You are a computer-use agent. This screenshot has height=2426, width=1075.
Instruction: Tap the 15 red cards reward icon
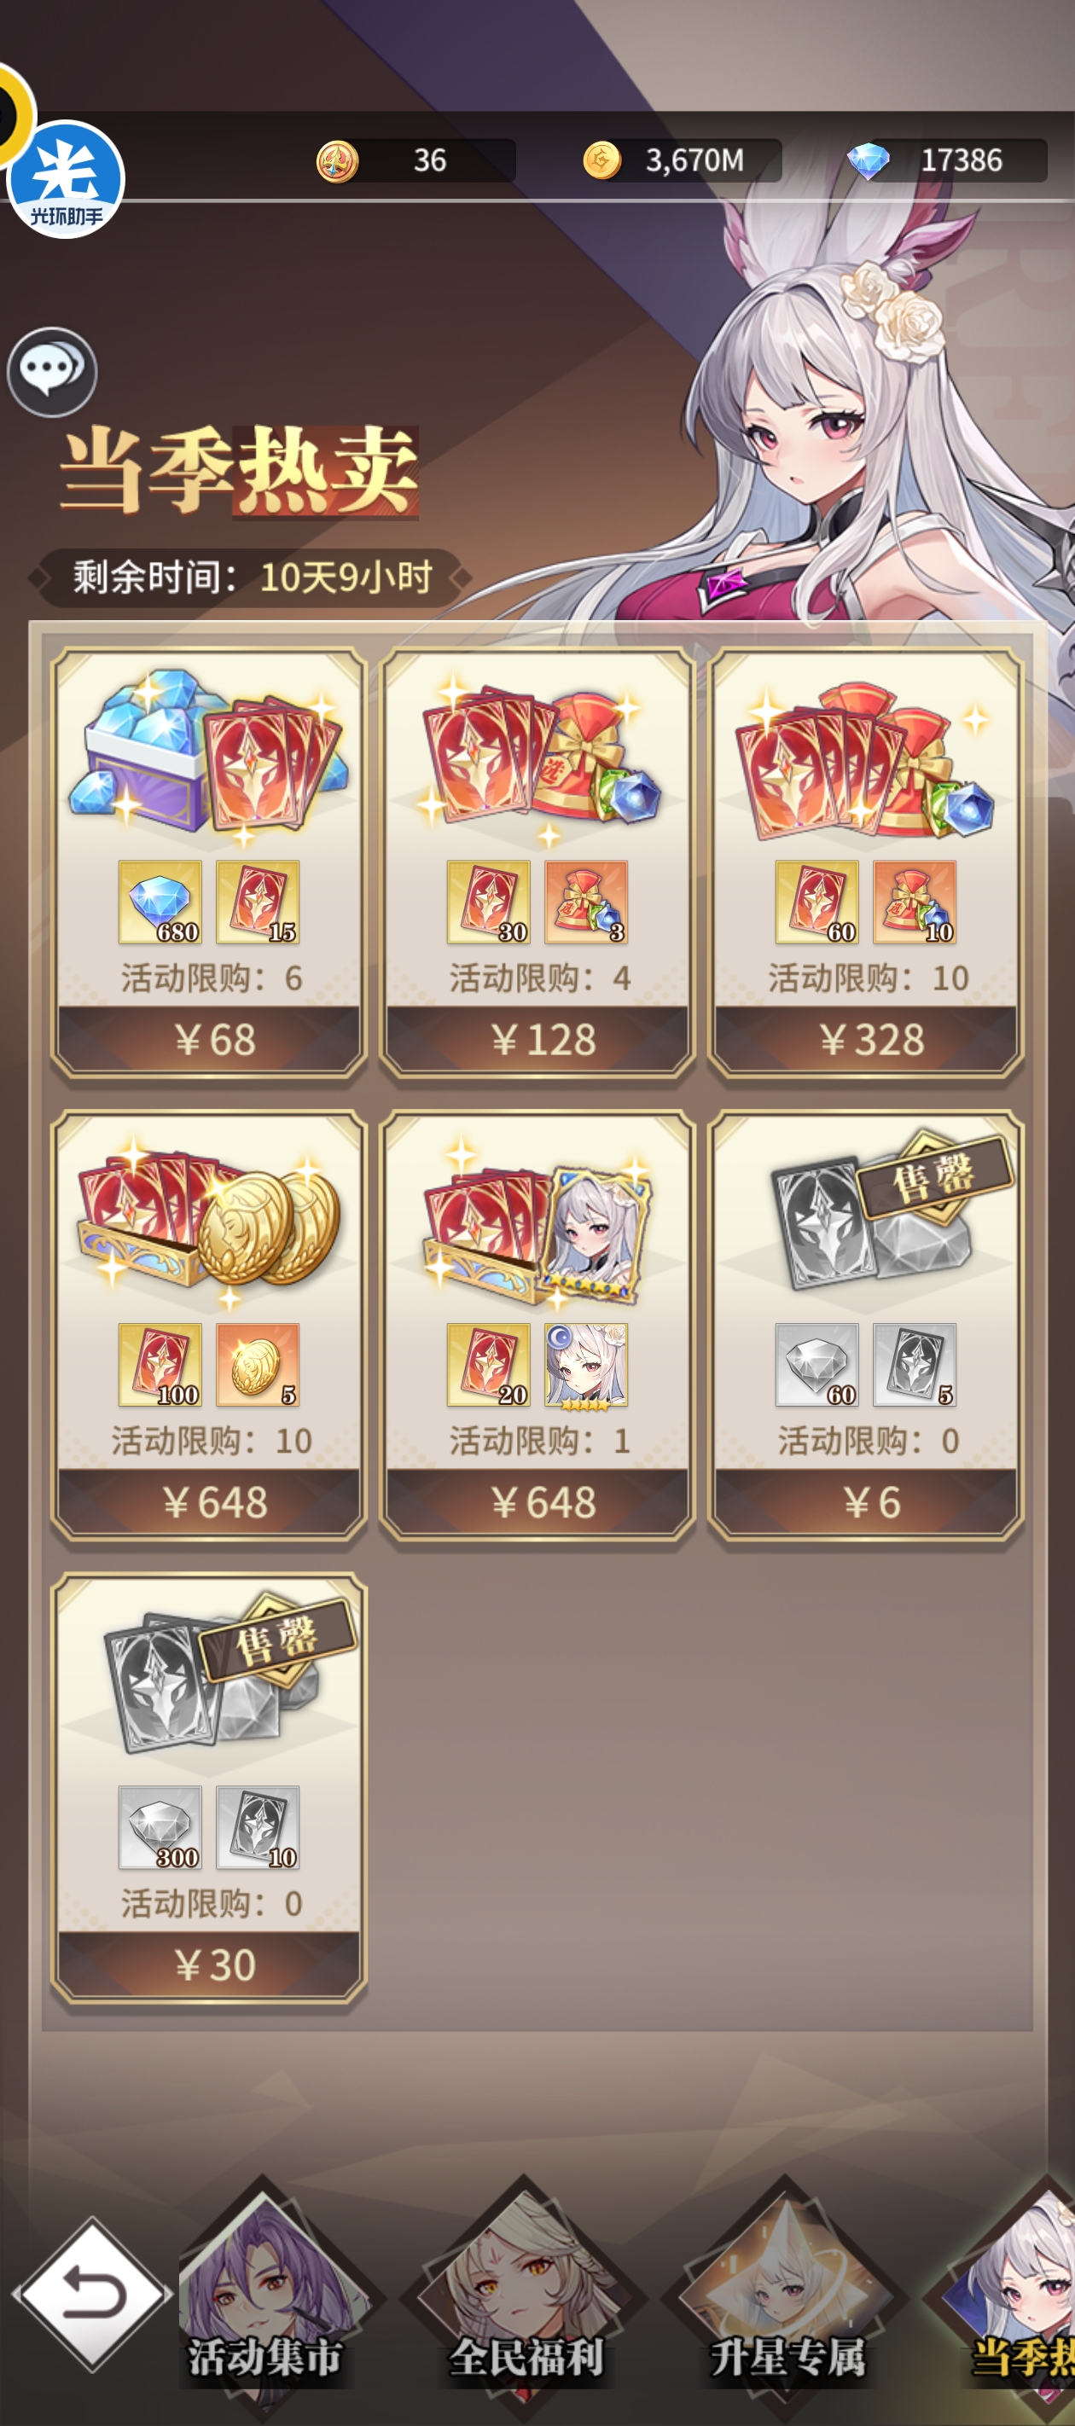[x=259, y=902]
